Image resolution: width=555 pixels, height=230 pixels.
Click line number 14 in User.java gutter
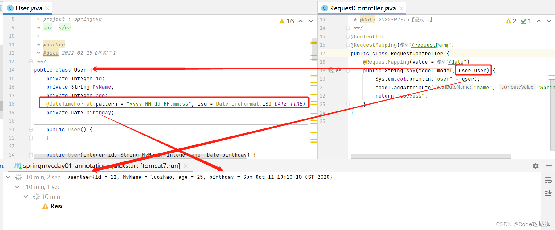12,70
